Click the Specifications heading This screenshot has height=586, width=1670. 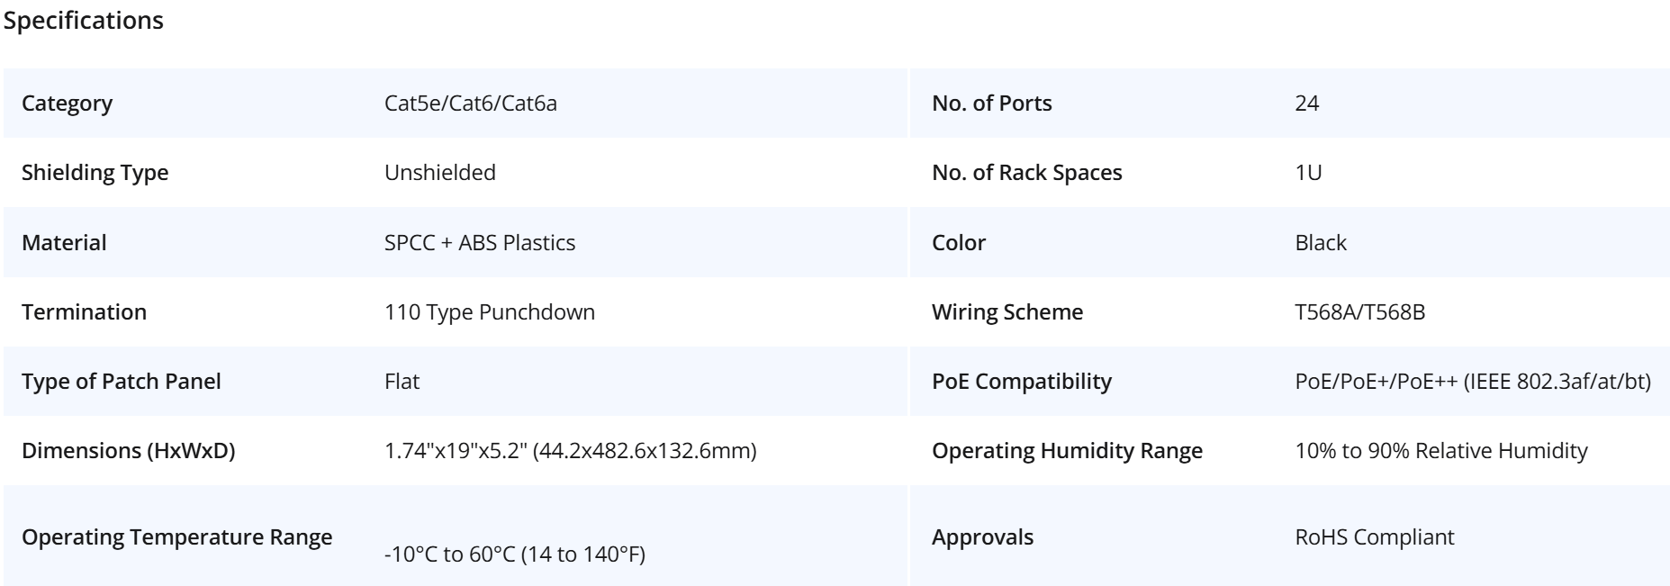point(84,21)
